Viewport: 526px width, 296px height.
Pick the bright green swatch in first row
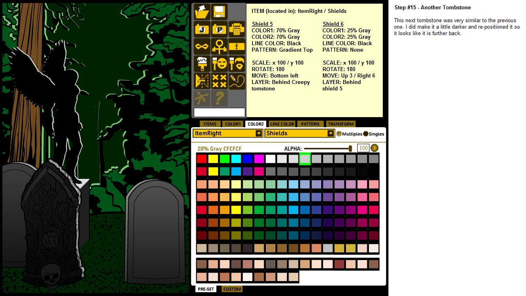coord(225,159)
